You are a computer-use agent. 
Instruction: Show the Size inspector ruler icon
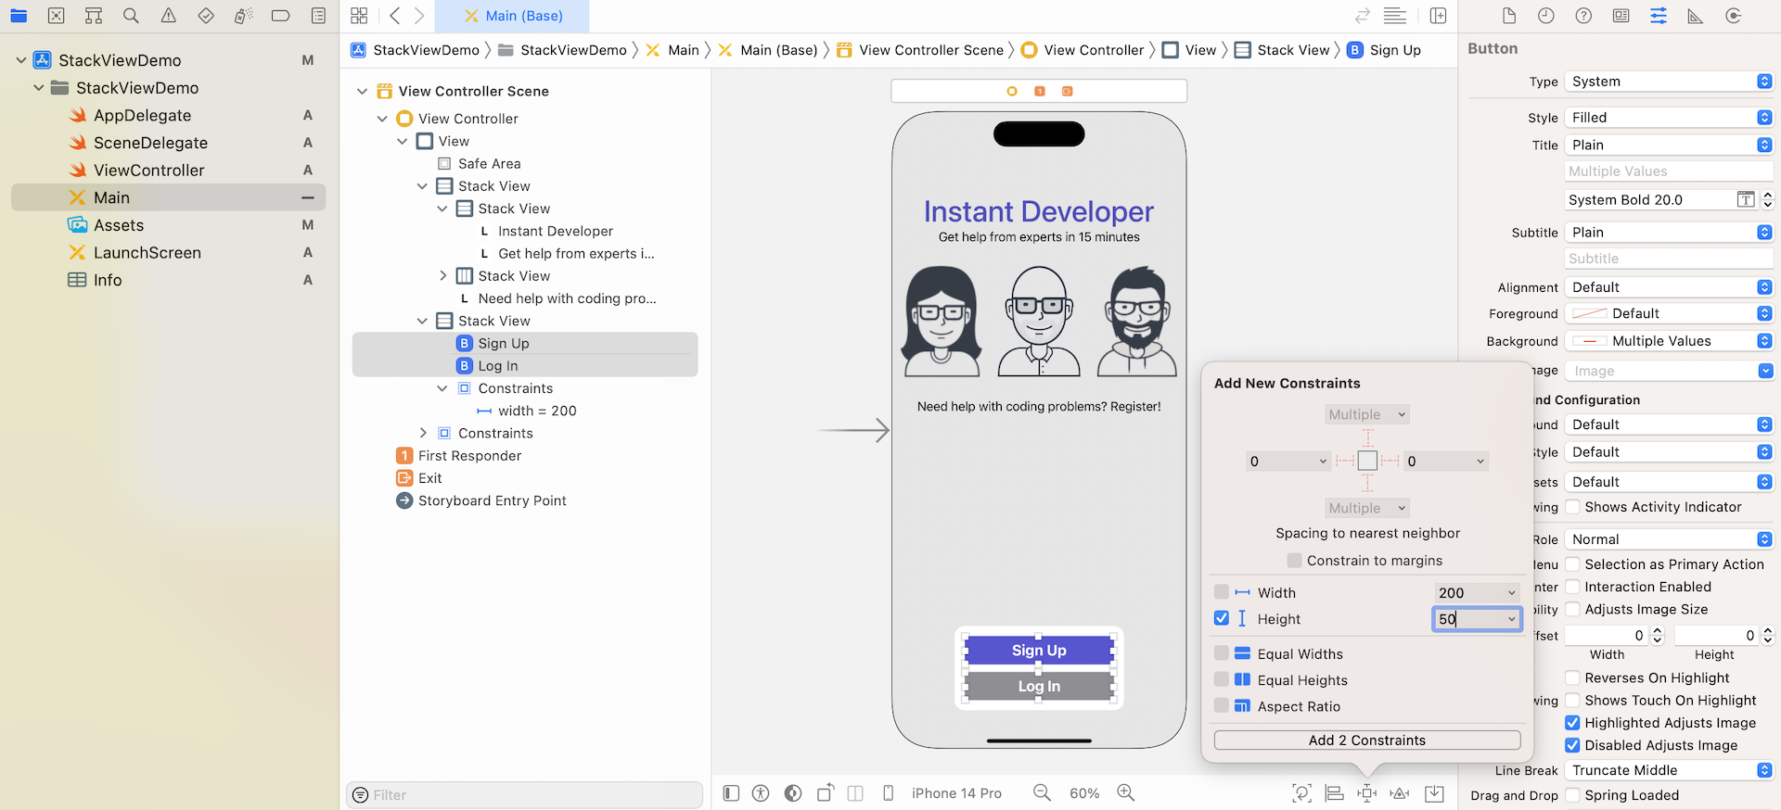1696,16
